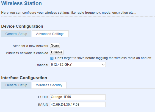The height and width of the screenshot is (112, 155).
Task: Click the BSSID field label
Action: (x=43, y=105)
